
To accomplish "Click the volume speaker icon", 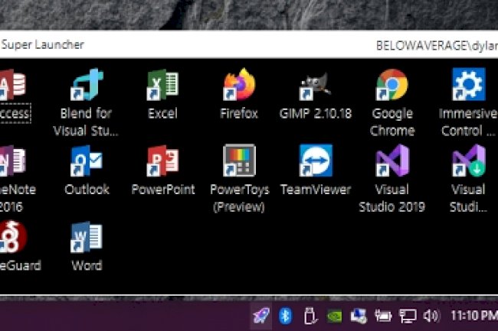I will [431, 315].
